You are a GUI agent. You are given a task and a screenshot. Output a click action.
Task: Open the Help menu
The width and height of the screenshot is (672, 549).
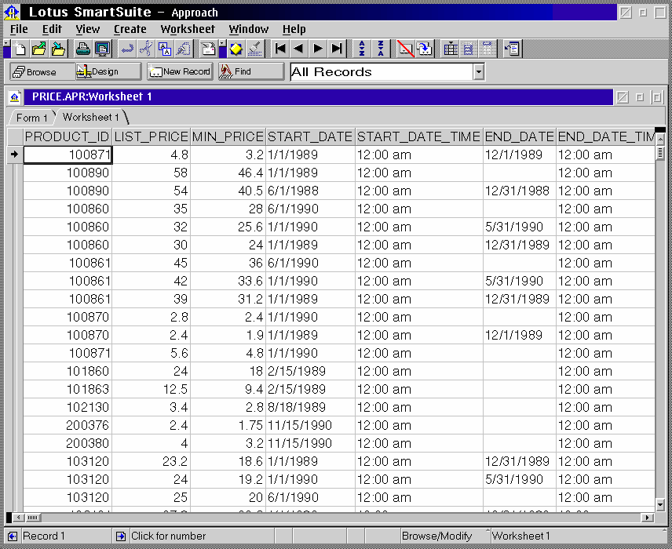[294, 29]
